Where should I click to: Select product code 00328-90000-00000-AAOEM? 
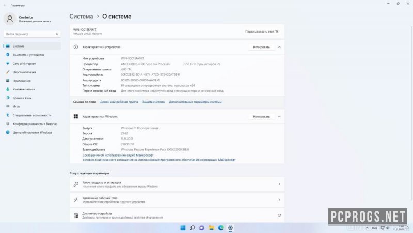[140, 80]
